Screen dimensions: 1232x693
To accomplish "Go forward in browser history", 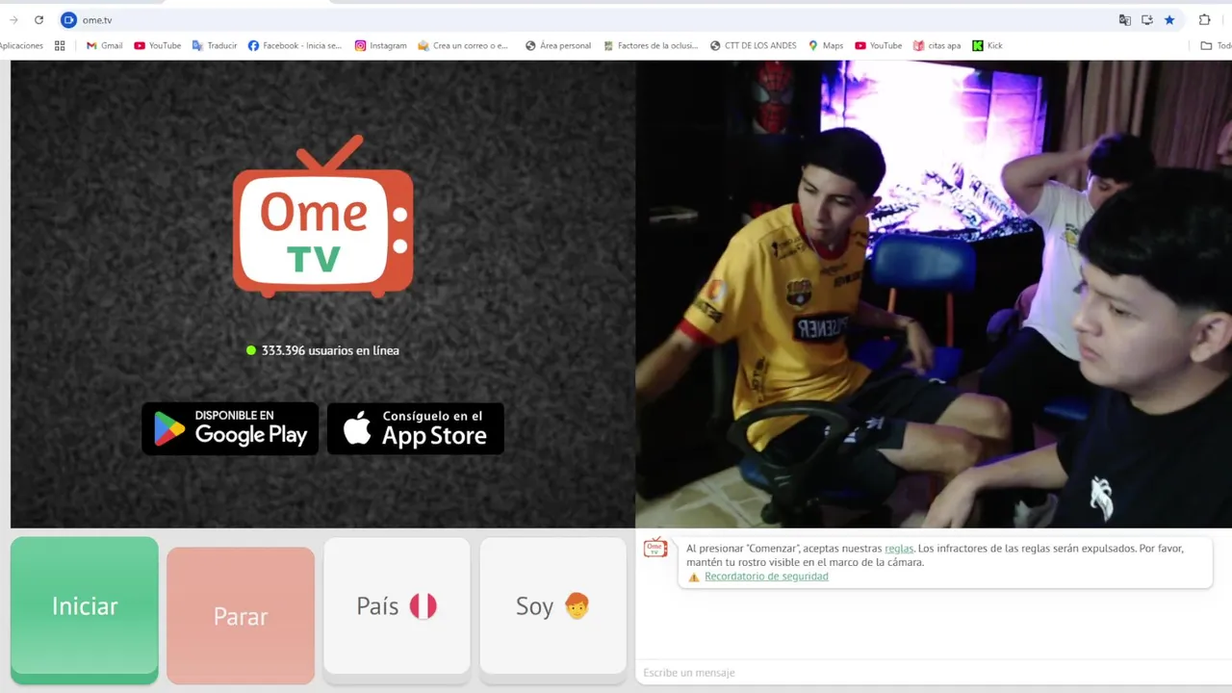I will [13, 19].
